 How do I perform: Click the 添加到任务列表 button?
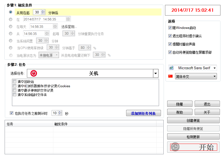(143, 113)
